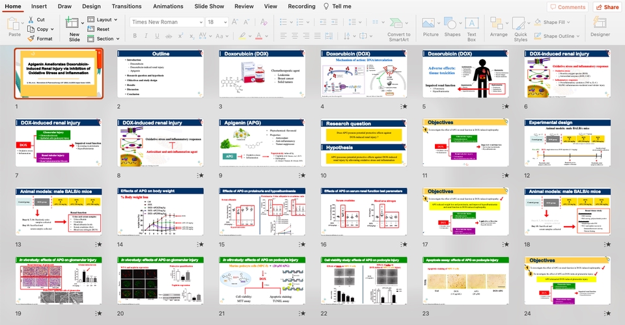The image size is (625, 325).
Task: Select the Format painter brush
Action: 31,38
